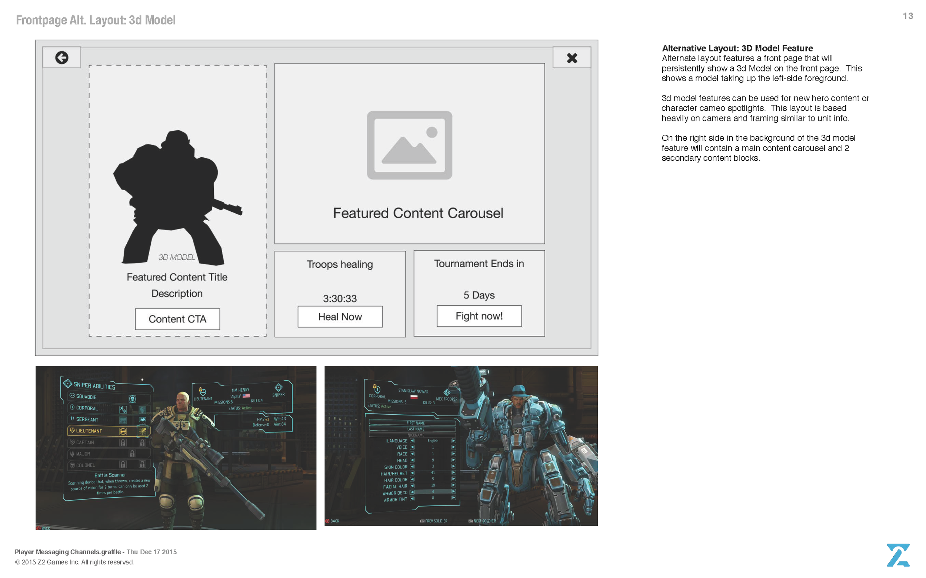Close the wireframe with the X button
Screen dimensions: 926x578
(572, 58)
